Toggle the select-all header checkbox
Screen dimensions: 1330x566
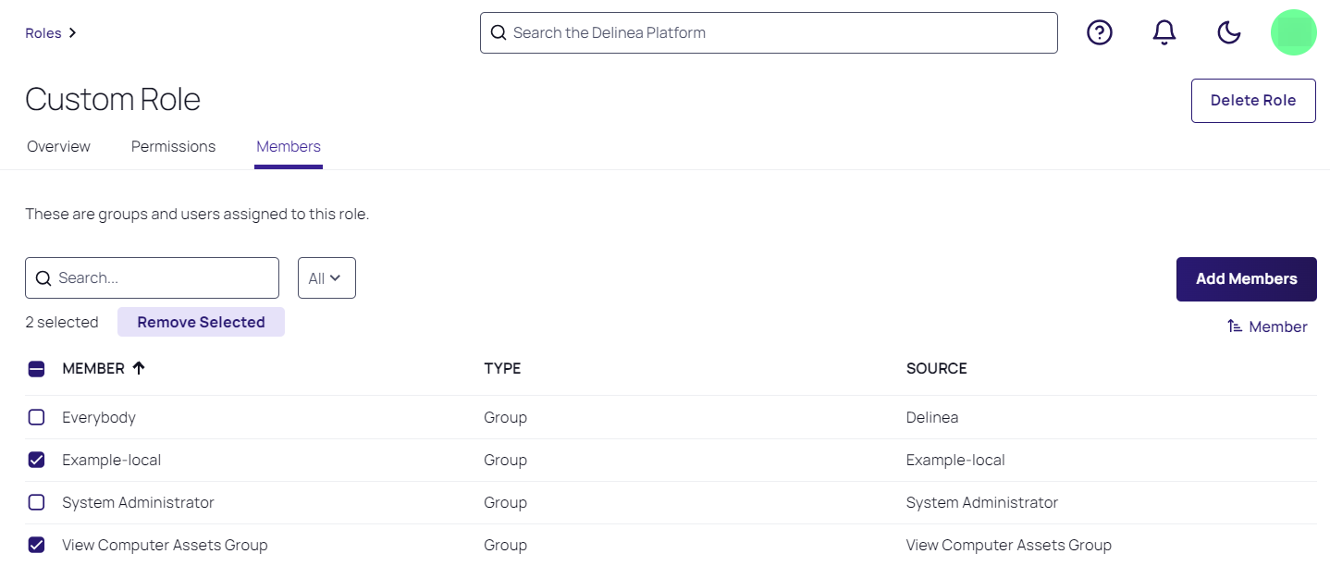[x=36, y=369]
